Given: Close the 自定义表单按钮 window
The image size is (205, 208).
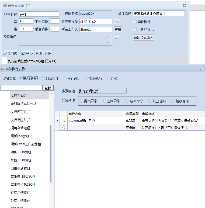Looking at the screenshot, I should [x=184, y=5].
